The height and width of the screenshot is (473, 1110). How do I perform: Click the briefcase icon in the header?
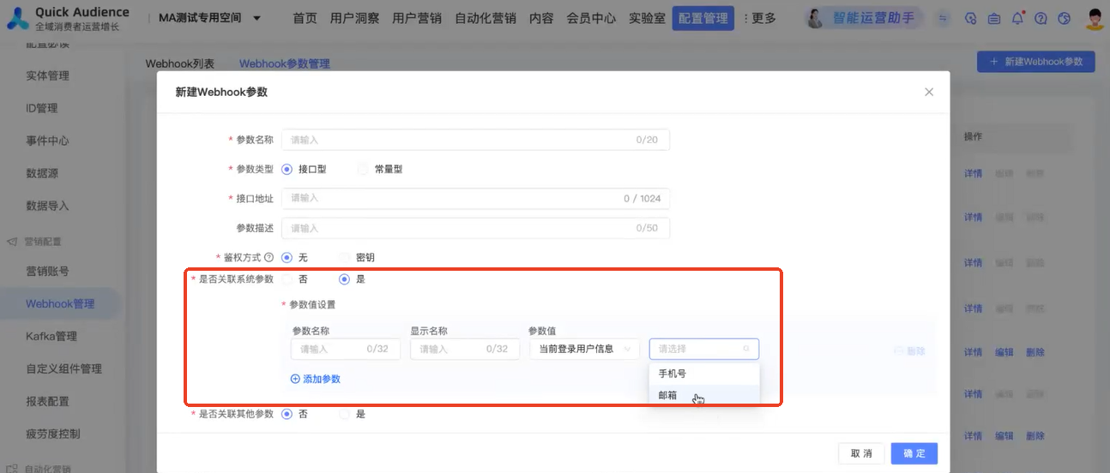tap(994, 18)
